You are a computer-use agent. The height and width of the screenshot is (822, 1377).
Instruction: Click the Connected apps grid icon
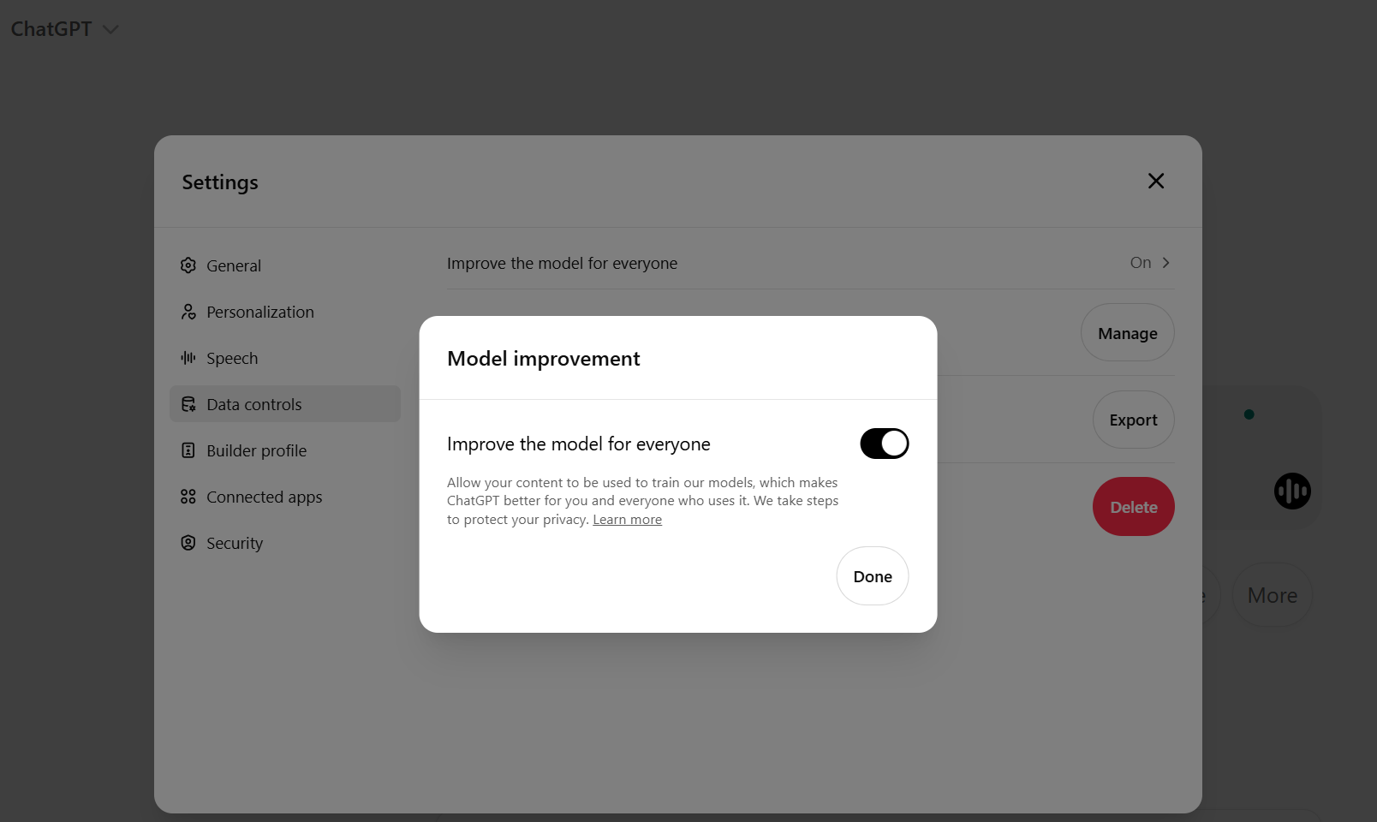[x=188, y=497]
